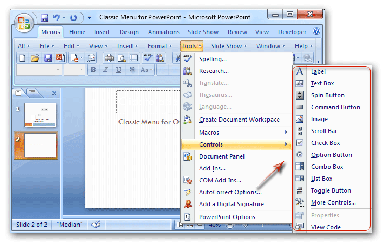Click the More Controls tools icon

[300, 202]
